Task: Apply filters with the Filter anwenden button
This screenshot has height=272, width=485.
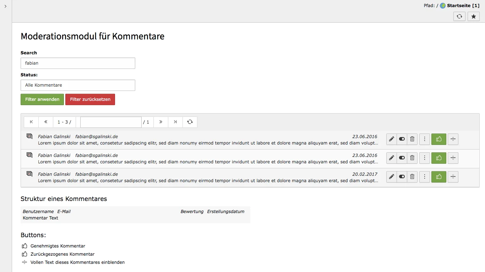Action: point(42,99)
